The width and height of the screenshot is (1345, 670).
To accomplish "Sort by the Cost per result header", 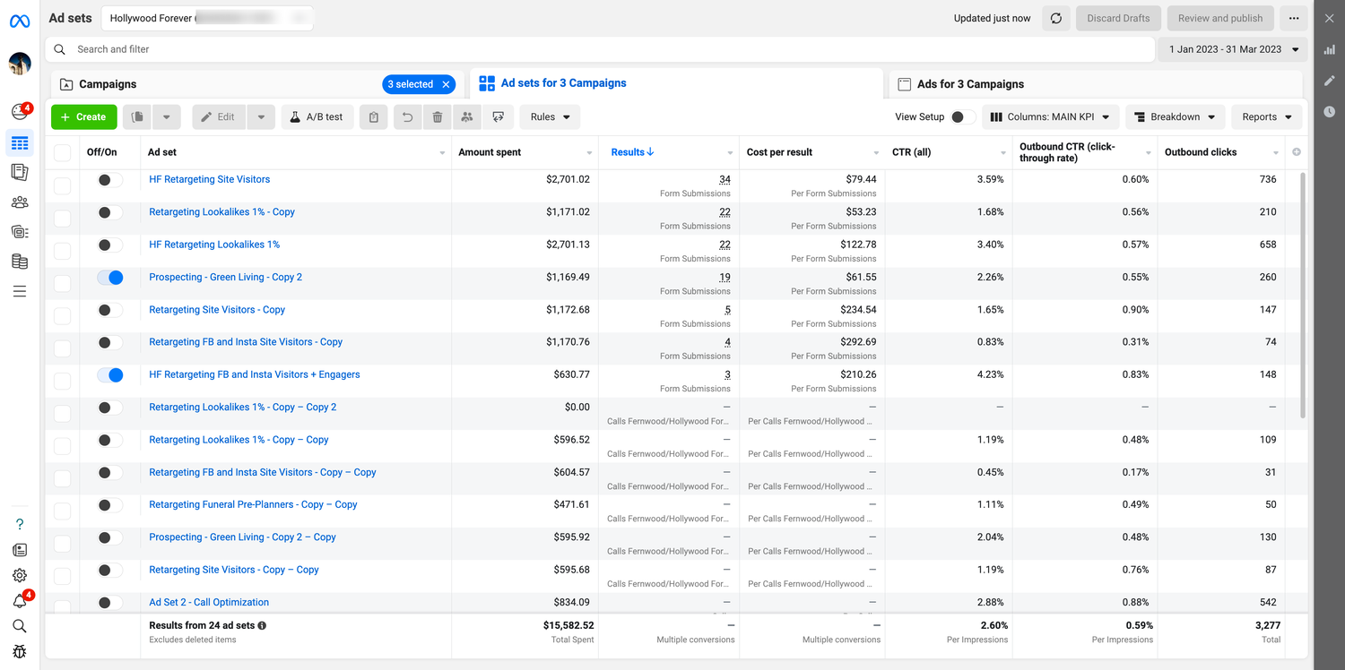I will (779, 152).
